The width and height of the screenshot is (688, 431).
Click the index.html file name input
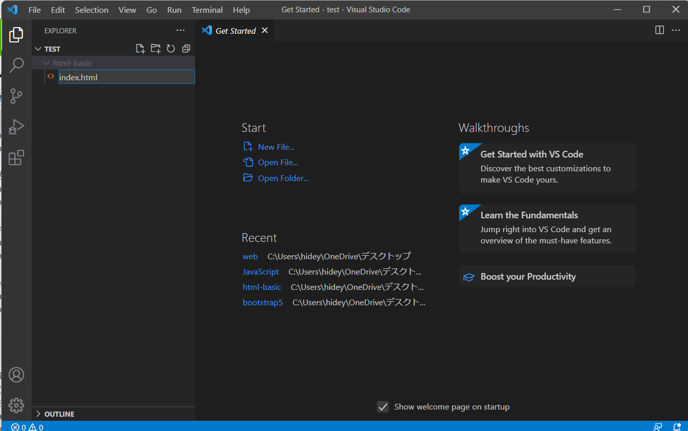pos(127,77)
